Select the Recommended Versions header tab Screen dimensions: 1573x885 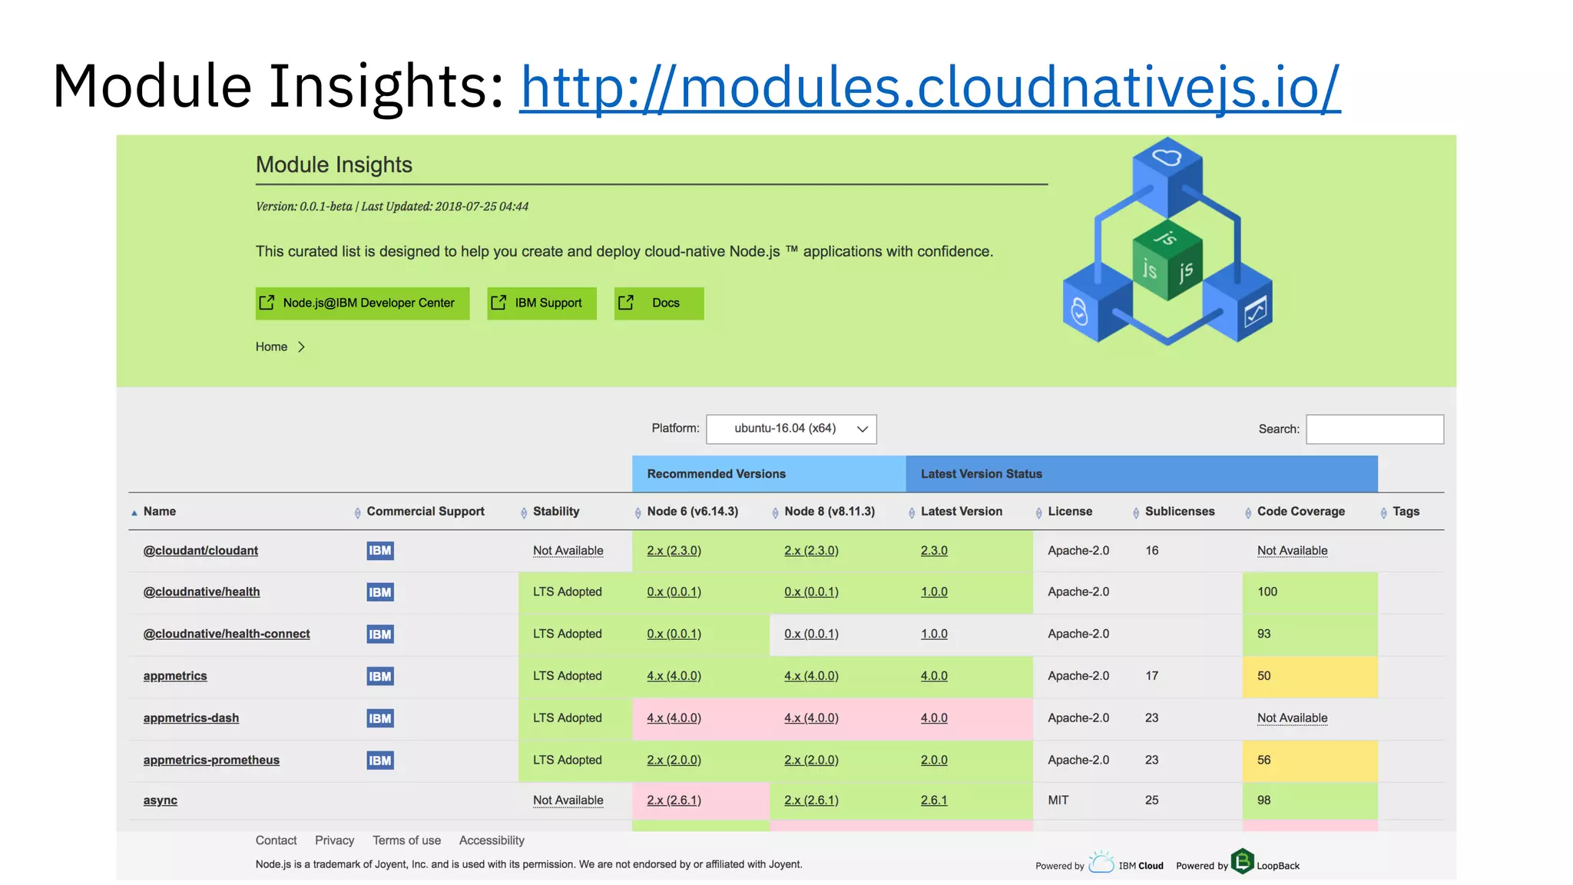[x=769, y=474]
